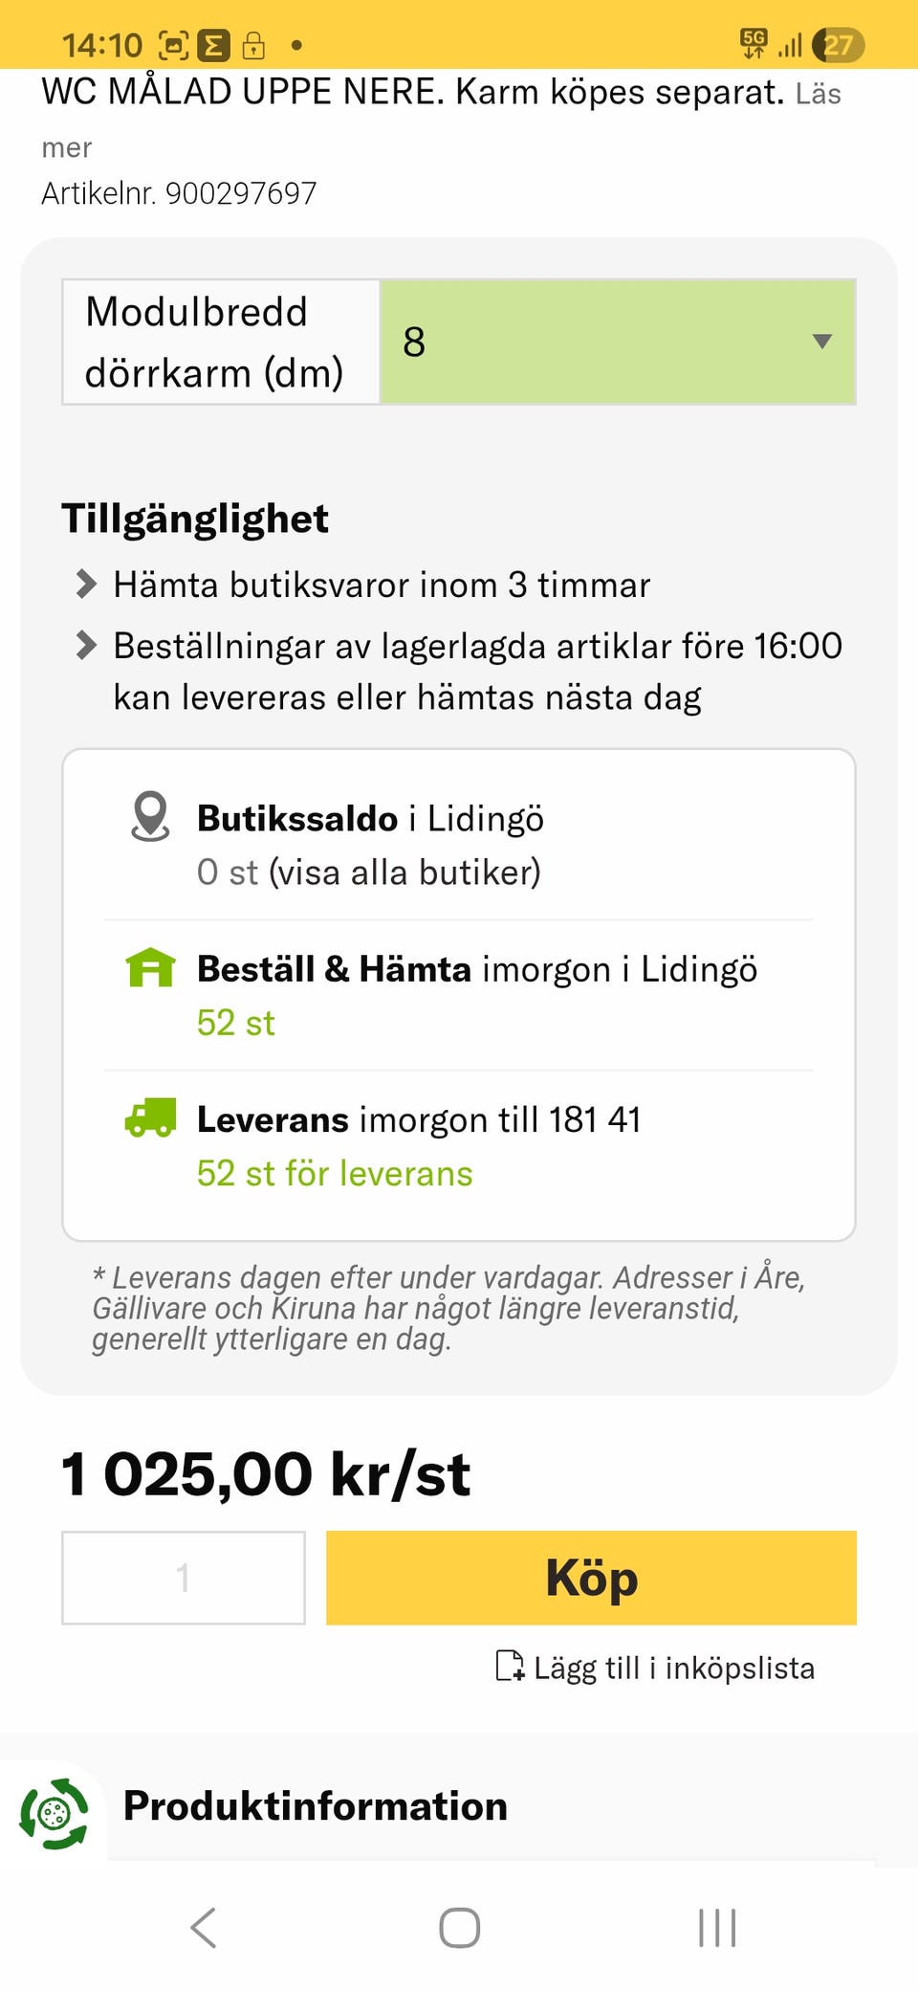
Task: Click the Köp button
Action: click(591, 1578)
